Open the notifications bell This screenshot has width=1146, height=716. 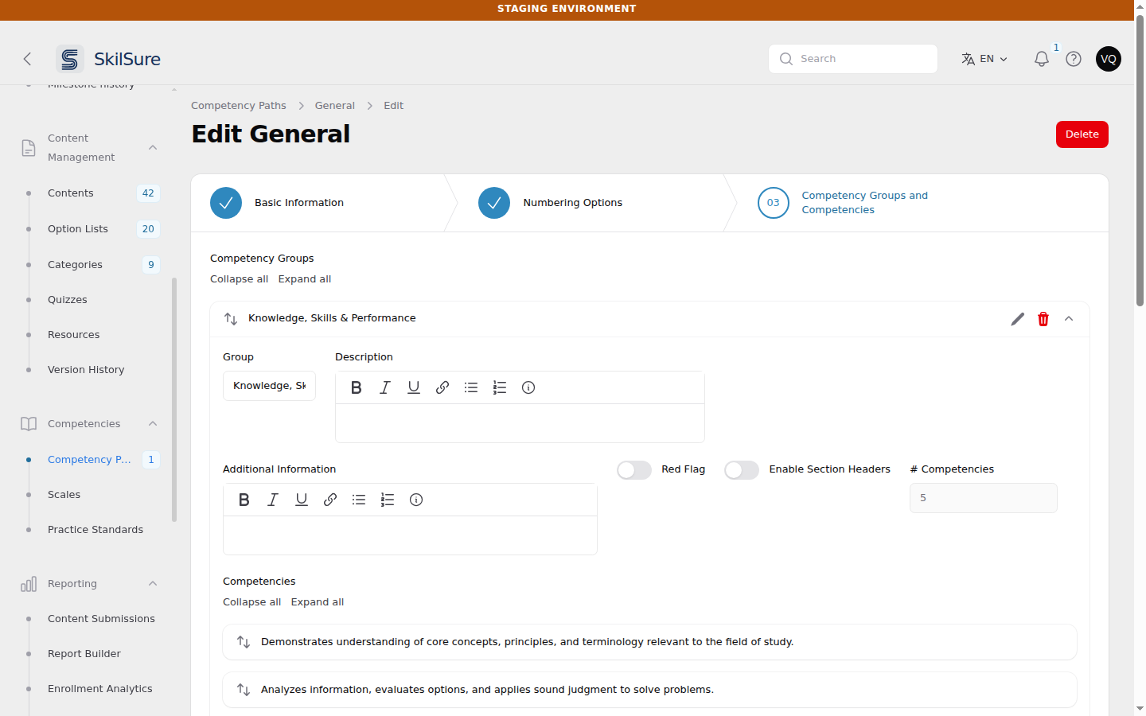(1041, 59)
